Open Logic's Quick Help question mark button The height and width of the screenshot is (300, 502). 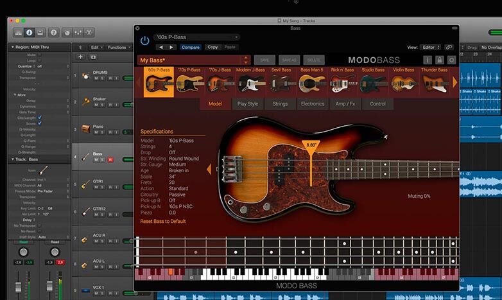coord(54,32)
